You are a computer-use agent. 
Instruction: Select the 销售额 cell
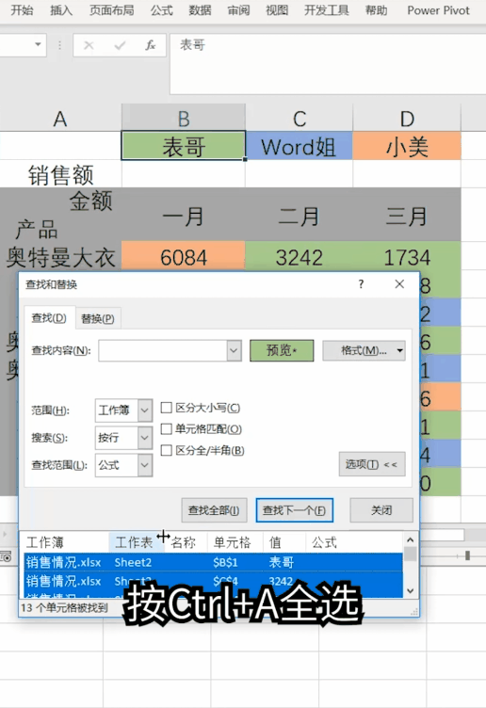click(60, 174)
